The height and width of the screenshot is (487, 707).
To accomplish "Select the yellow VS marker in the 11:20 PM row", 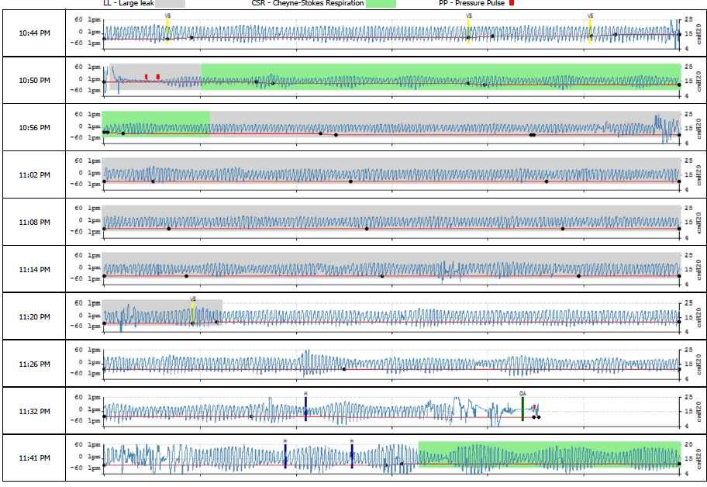I will [193, 313].
